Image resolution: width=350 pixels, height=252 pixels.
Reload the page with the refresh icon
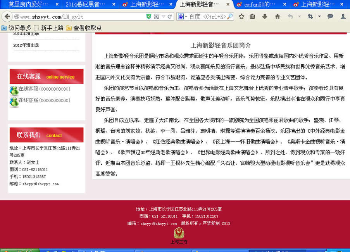coord(170,17)
